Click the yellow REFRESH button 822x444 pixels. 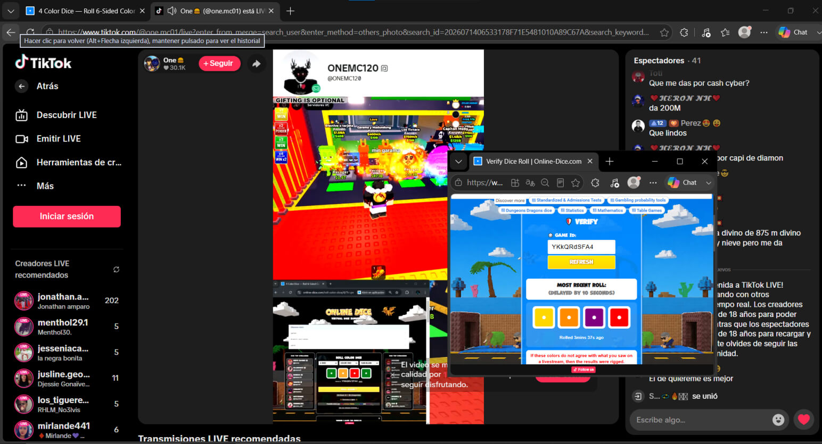click(x=581, y=262)
